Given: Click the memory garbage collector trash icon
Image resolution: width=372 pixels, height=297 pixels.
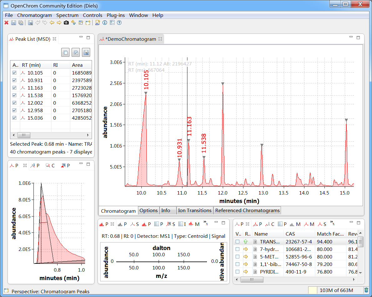Looking at the screenshot, I should (366, 290).
